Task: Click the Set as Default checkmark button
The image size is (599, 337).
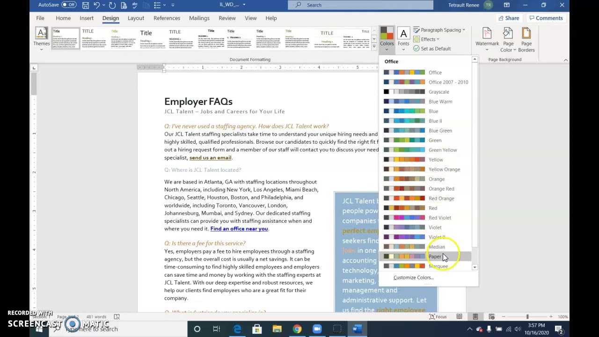Action: coord(432,49)
